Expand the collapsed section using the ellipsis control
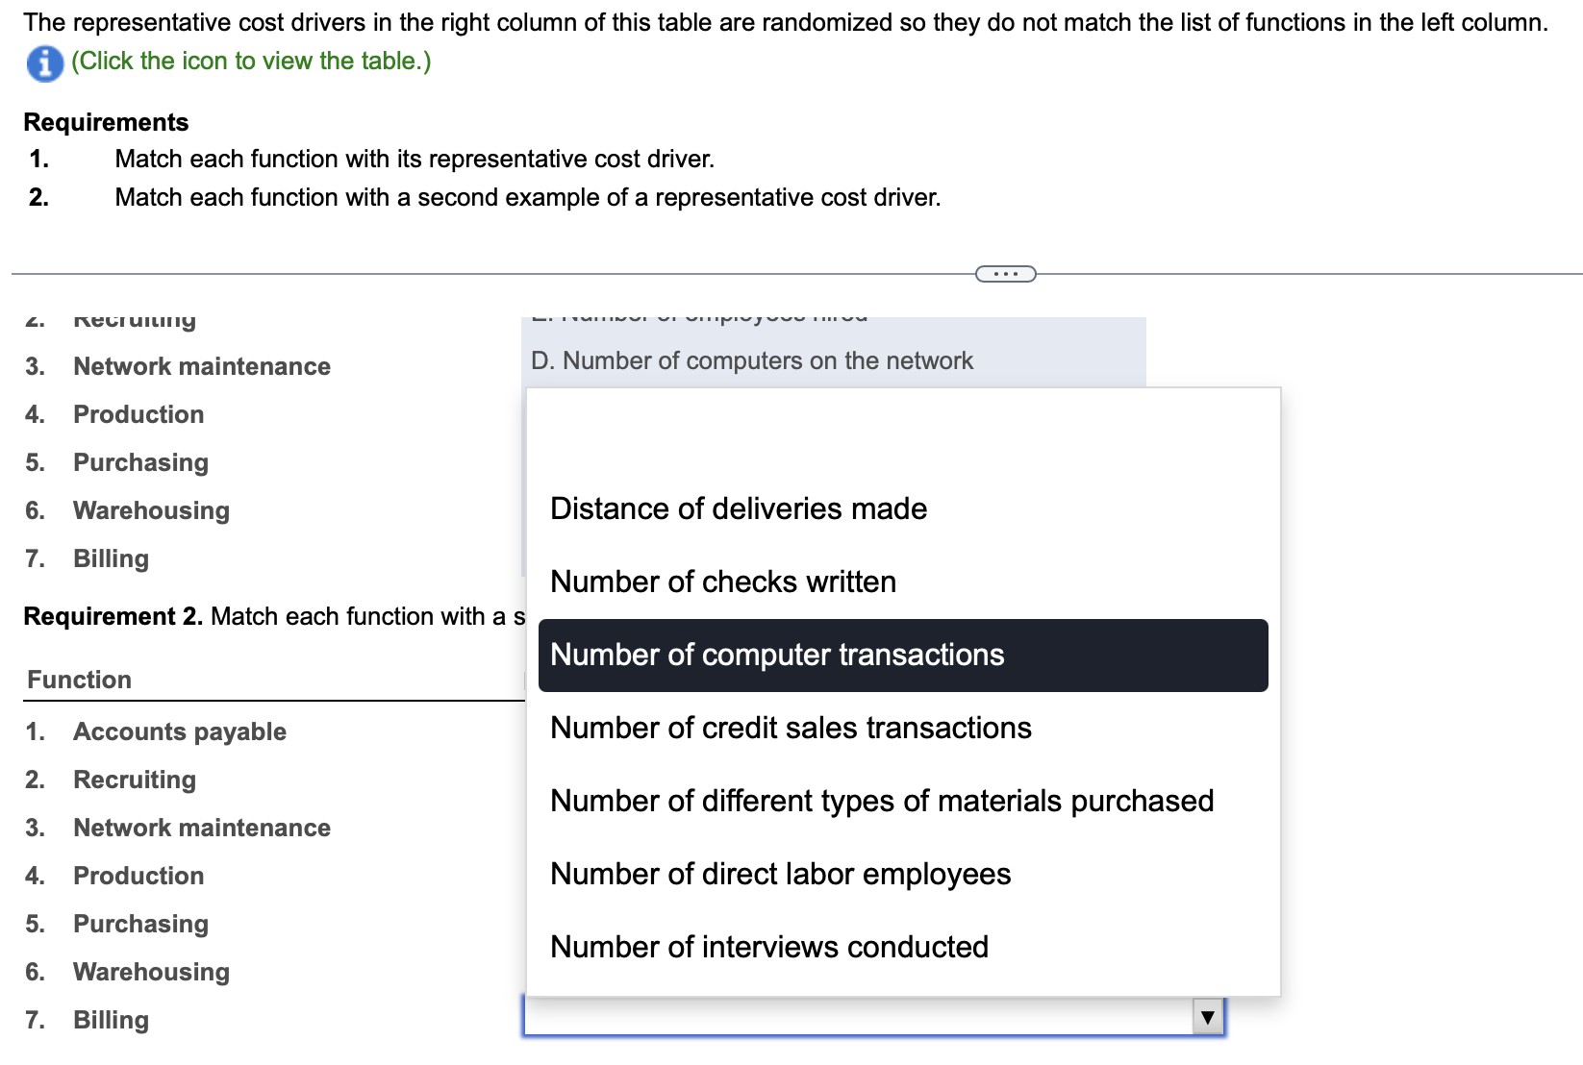 click(x=1004, y=274)
